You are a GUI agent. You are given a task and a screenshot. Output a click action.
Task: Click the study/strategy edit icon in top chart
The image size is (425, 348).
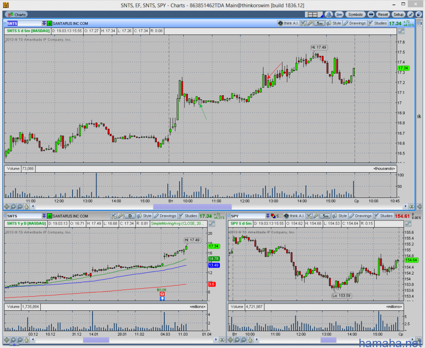[x=303, y=23]
